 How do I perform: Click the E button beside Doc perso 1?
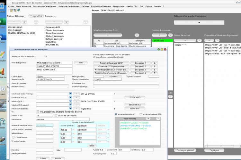pyautogui.click(x=155, y=63)
